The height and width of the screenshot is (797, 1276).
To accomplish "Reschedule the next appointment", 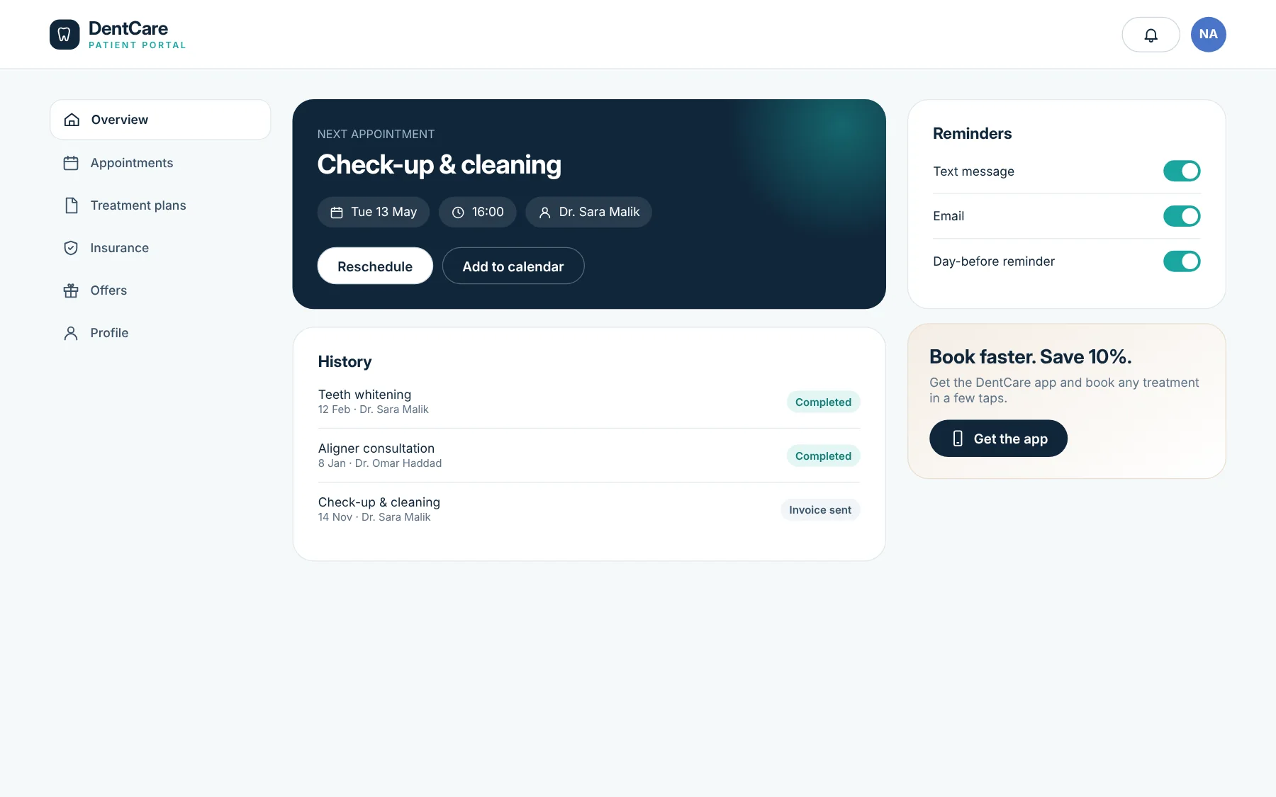I will 375,266.
